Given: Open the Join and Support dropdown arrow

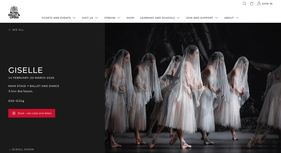Looking at the screenshot, I should pos(216,18).
